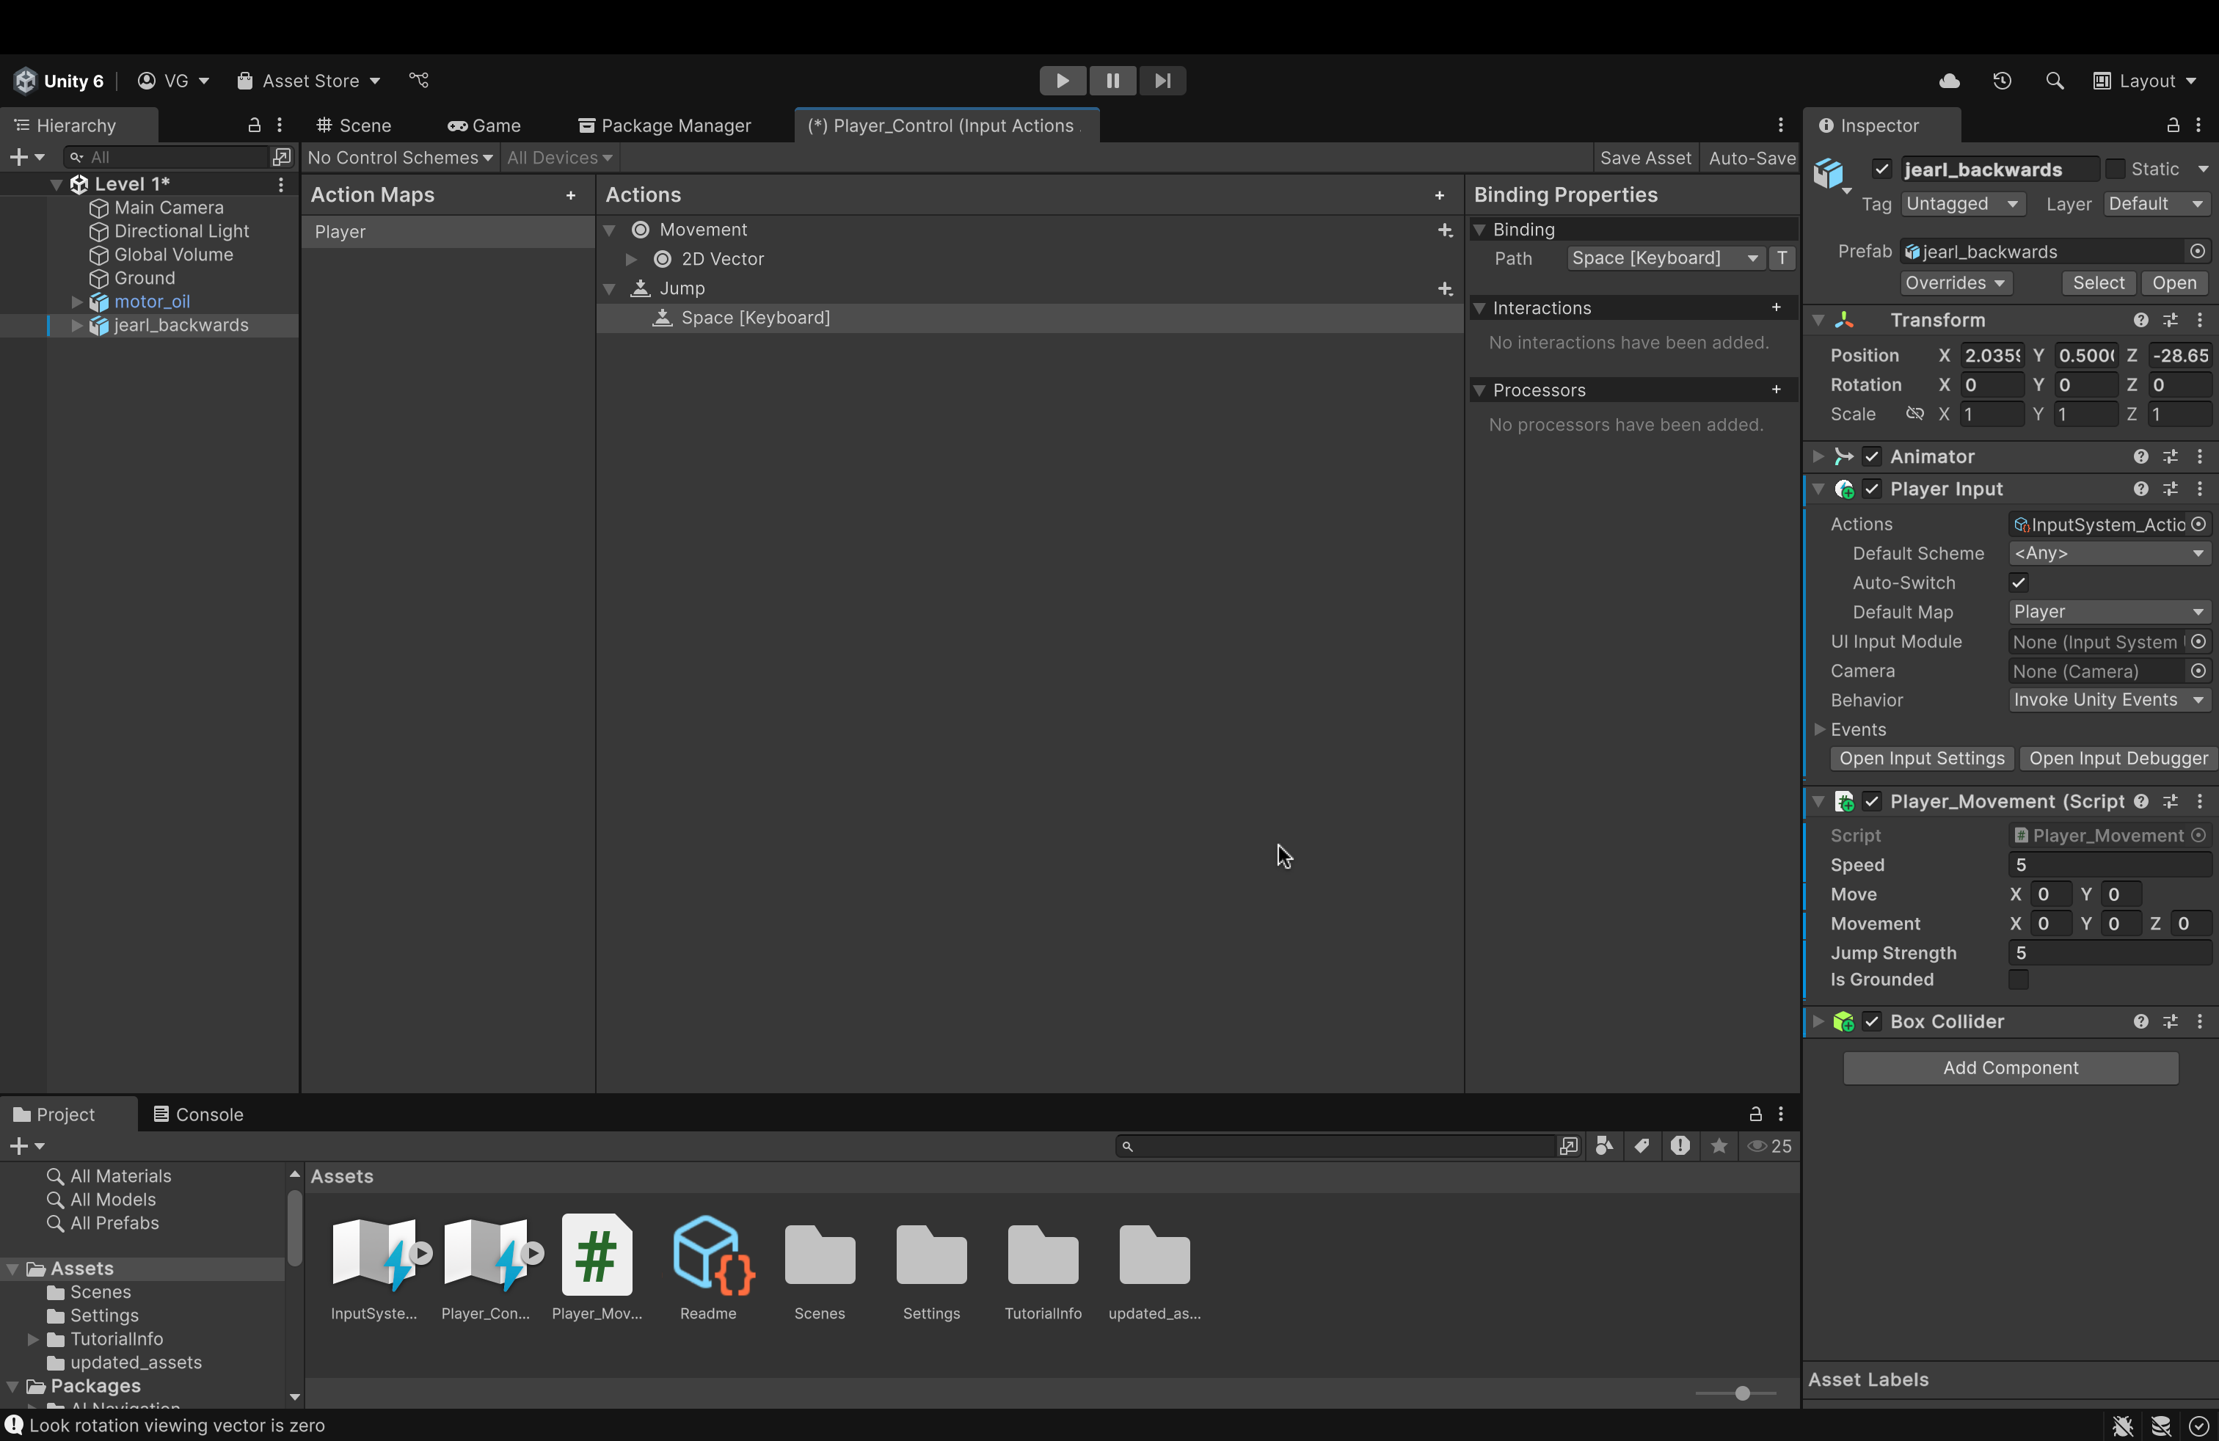Lock the Inspector panel
2219x1441 pixels.
[2172, 126]
